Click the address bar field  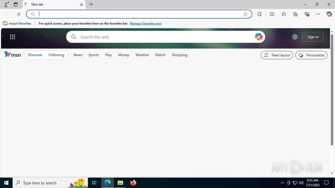pyautogui.click(x=139, y=14)
